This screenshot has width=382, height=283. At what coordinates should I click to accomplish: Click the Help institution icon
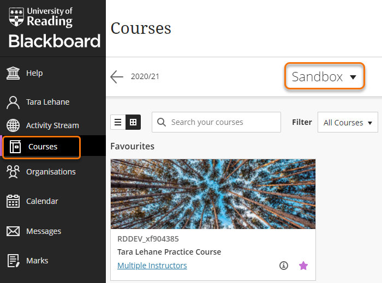click(13, 73)
